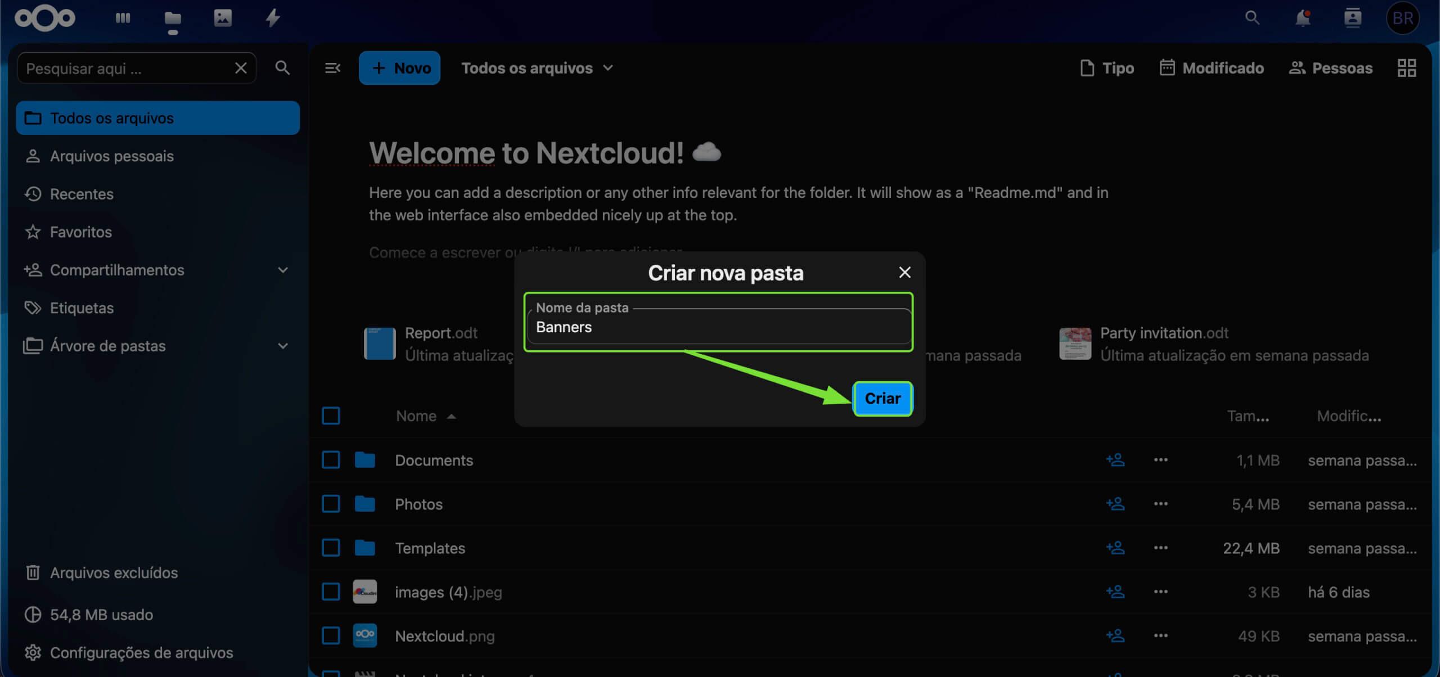
Task: Toggle the select all files checkbox
Action: coord(331,416)
